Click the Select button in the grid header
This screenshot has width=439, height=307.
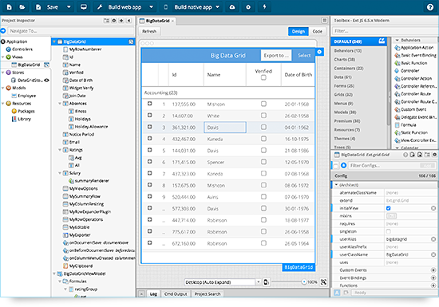click(304, 55)
